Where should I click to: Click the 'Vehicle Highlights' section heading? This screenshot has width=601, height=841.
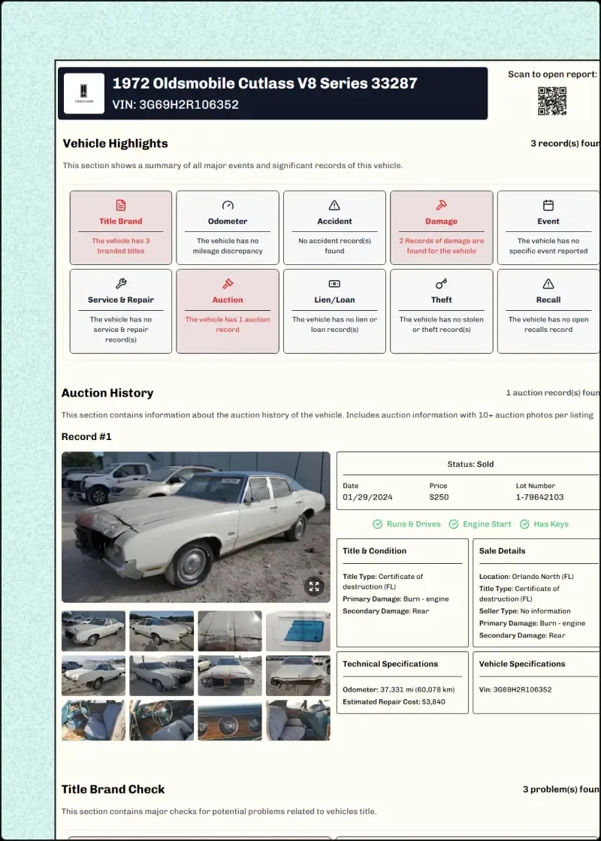(x=116, y=143)
